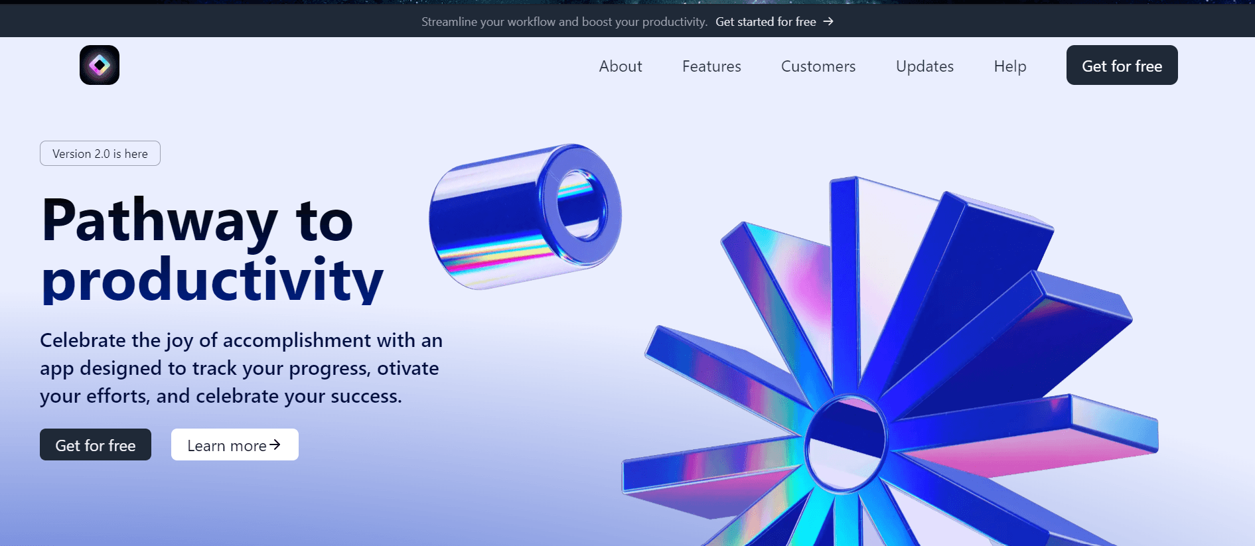Select Updates in the navigation bar
This screenshot has height=546, width=1255.
coord(924,66)
